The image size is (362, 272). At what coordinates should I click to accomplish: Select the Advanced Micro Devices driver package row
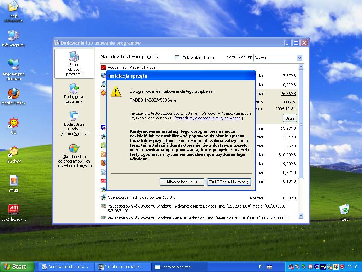pyautogui.click(x=199, y=208)
